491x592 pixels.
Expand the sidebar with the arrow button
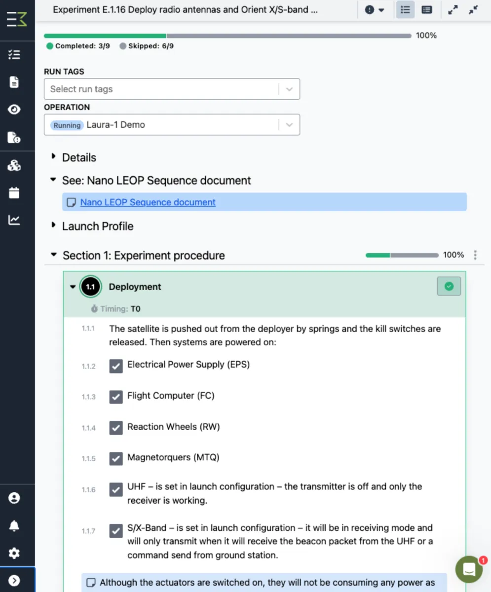pos(14,581)
